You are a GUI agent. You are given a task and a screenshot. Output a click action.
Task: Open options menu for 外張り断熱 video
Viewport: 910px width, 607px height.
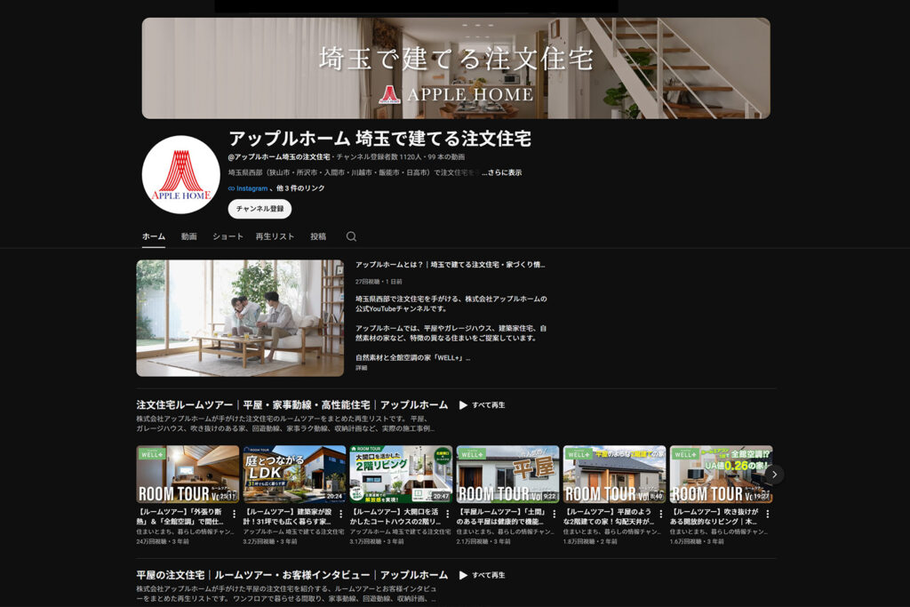pyautogui.click(x=234, y=515)
